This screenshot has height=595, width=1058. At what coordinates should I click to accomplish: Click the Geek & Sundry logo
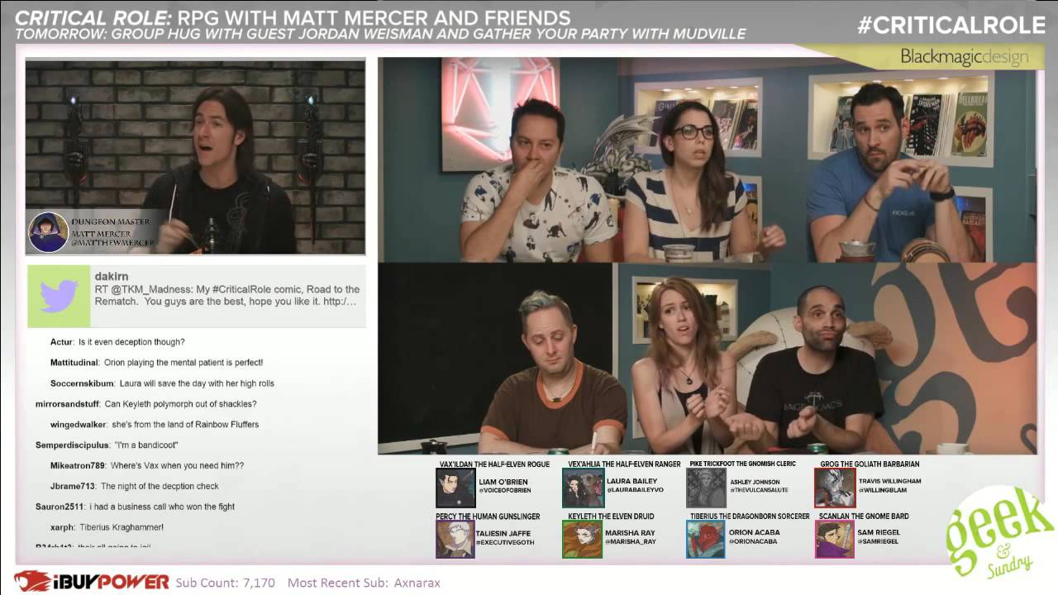1000,533
